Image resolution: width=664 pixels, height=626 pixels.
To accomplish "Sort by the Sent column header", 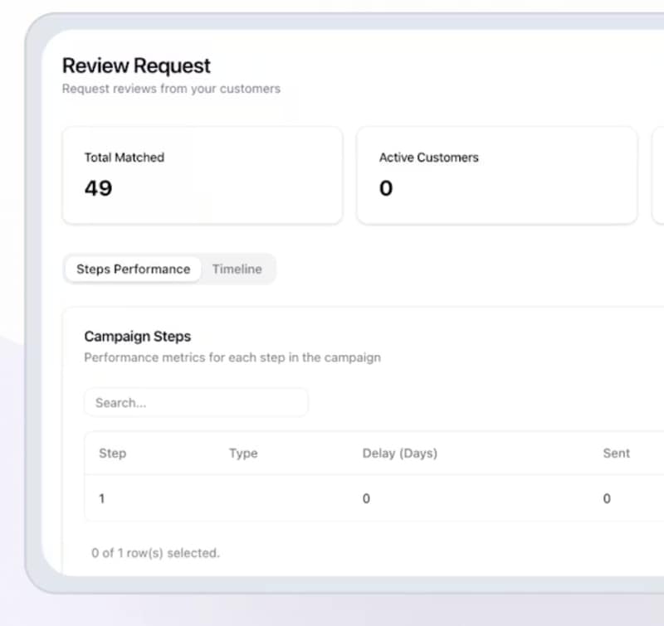I will 616,454.
